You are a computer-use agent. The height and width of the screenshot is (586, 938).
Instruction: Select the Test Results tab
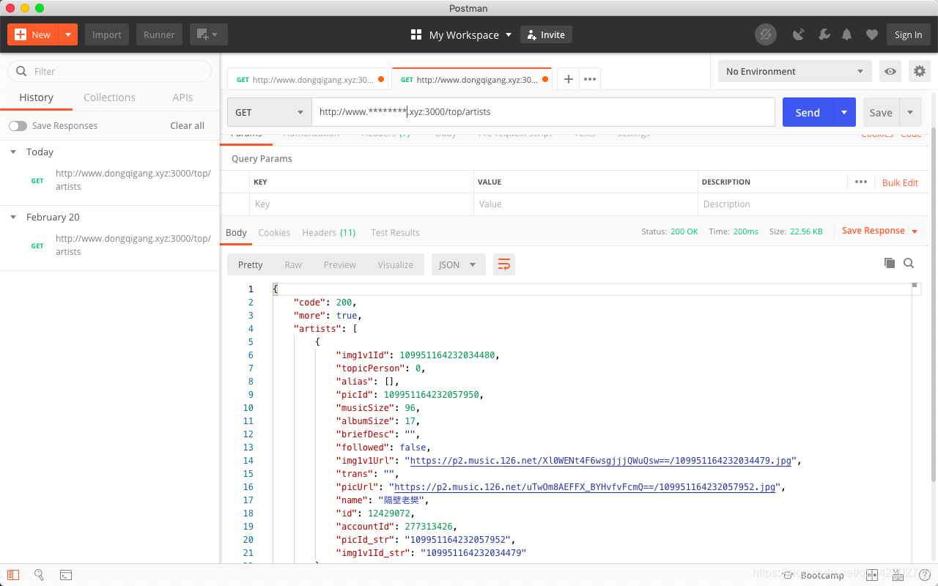point(395,232)
